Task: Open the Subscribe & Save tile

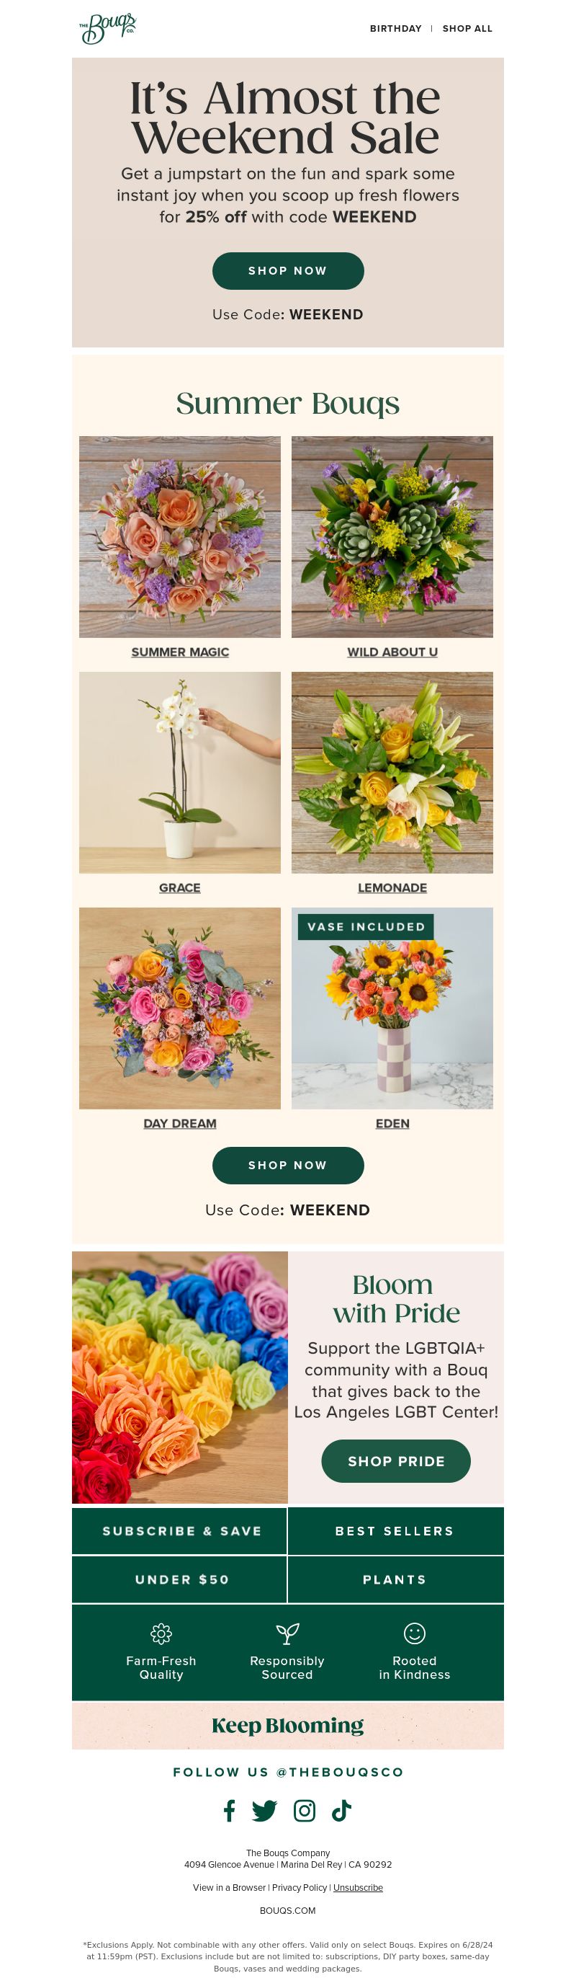Action: pos(179,1530)
